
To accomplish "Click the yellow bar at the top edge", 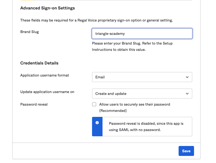I will click(26, 0).
